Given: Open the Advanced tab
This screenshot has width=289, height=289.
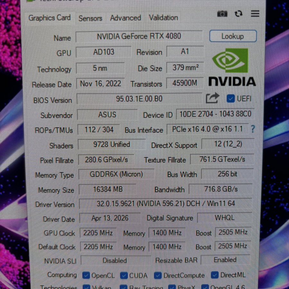Looking at the screenshot, I should [x=126, y=18].
